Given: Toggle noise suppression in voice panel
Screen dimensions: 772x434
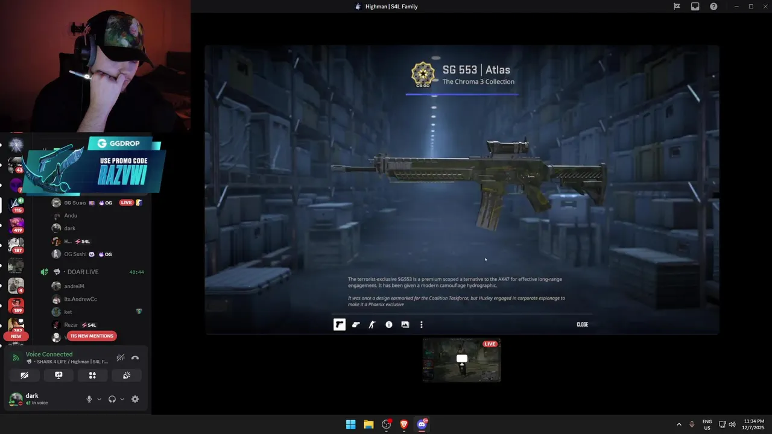Looking at the screenshot, I should pos(121,357).
